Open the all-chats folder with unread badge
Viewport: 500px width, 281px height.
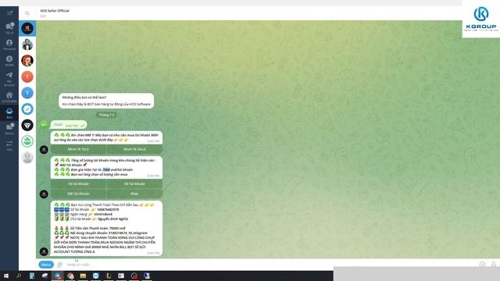click(9, 28)
